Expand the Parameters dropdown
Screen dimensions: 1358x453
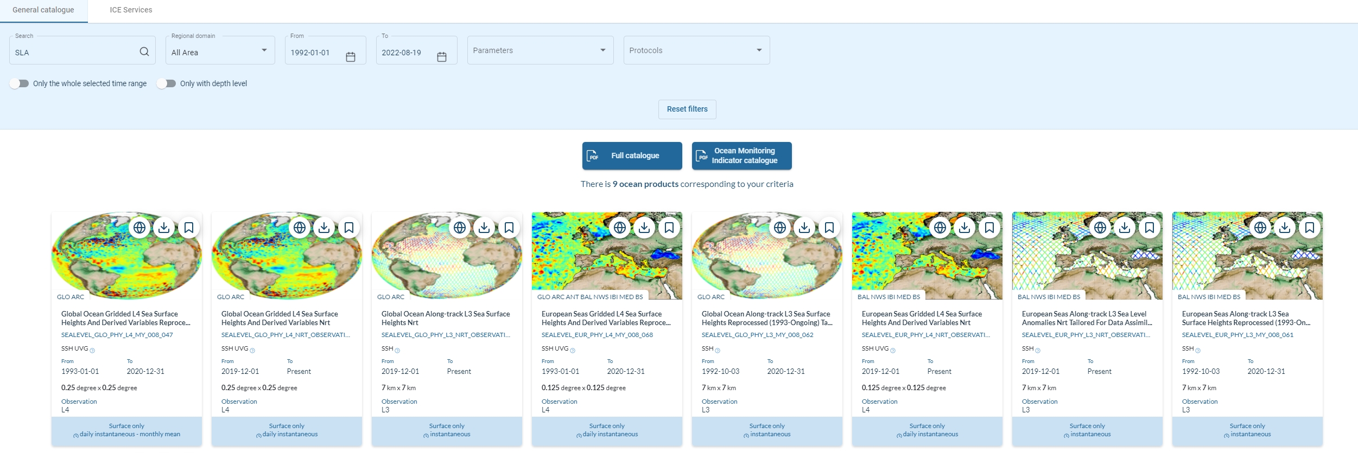click(x=541, y=50)
